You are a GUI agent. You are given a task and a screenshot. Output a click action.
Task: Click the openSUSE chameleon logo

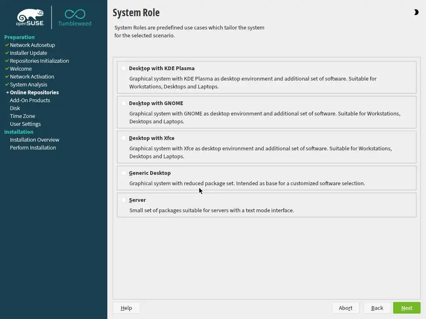point(30,17)
